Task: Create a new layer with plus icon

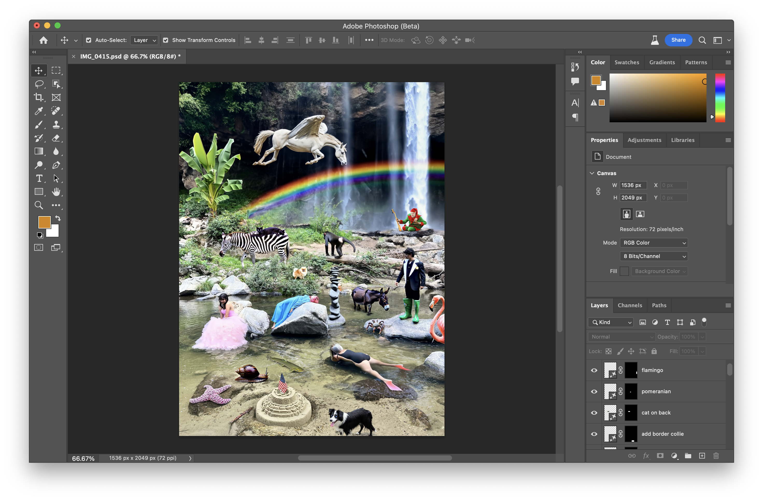Action: click(x=702, y=456)
